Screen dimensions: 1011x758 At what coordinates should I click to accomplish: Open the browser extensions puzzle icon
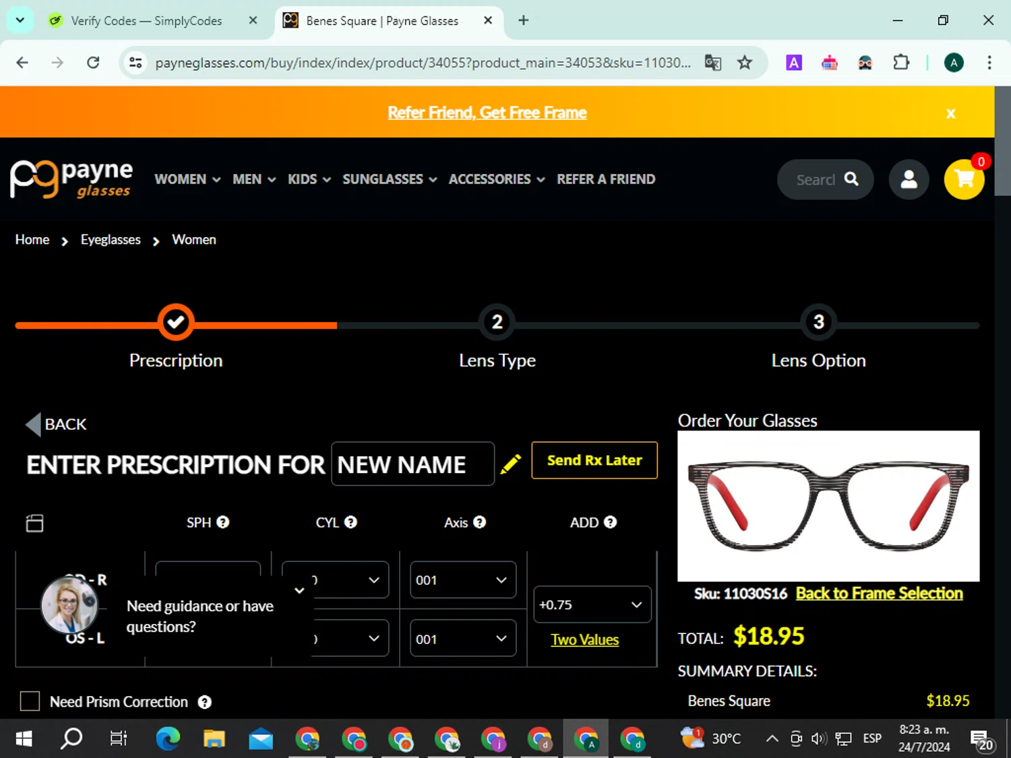tap(900, 63)
